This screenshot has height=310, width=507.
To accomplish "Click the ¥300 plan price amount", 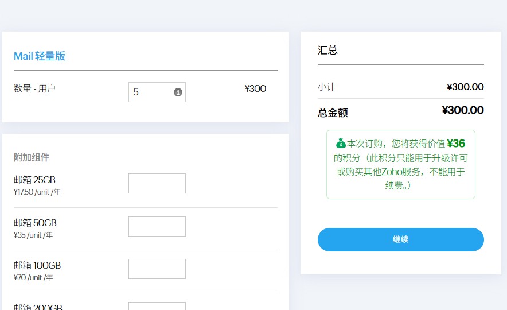I will click(255, 88).
